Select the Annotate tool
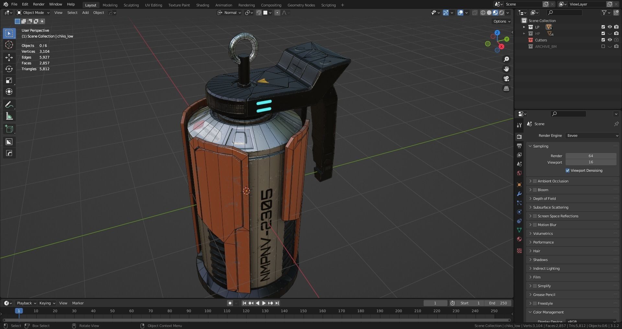Image resolution: width=622 pixels, height=329 pixels. coord(9,104)
